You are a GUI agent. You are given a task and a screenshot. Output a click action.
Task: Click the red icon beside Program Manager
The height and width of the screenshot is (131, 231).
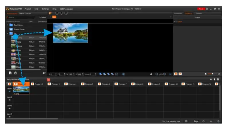pyautogui.click(x=48, y=80)
